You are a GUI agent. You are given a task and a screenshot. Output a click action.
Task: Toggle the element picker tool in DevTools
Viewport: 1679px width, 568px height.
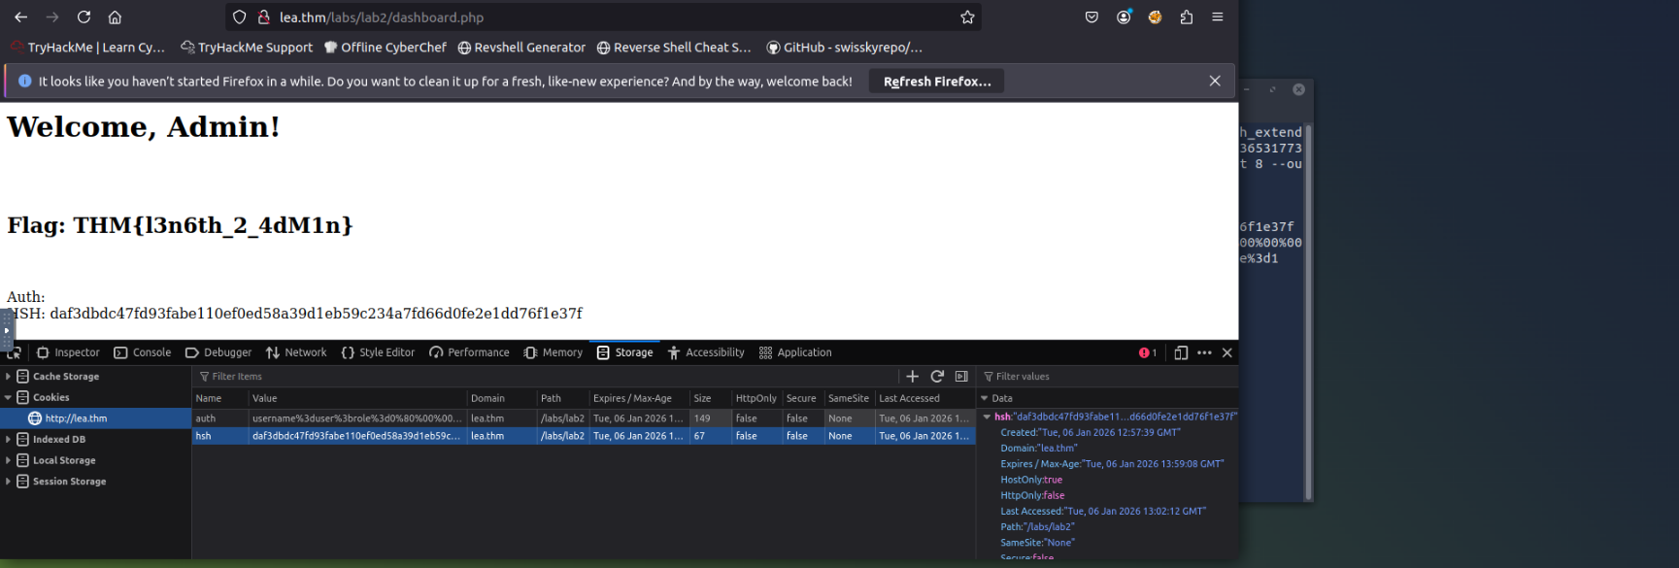14,352
